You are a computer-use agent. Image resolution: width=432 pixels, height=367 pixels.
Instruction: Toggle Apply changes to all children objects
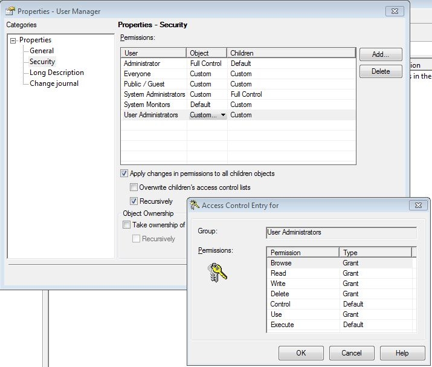tap(125, 174)
